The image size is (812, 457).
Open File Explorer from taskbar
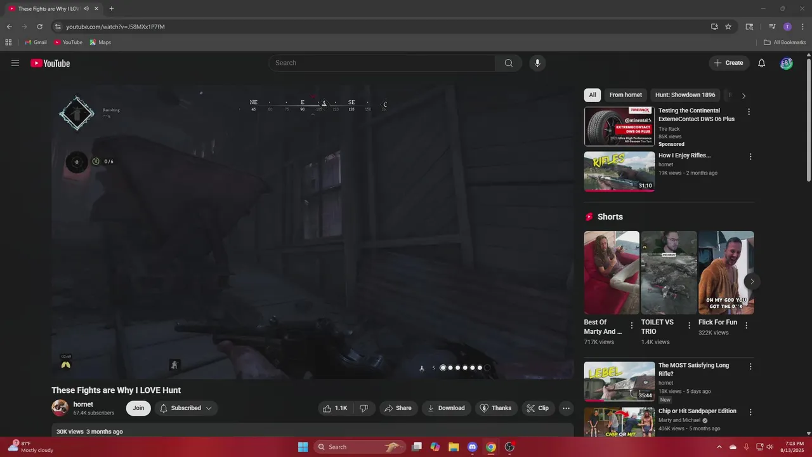pos(454,447)
